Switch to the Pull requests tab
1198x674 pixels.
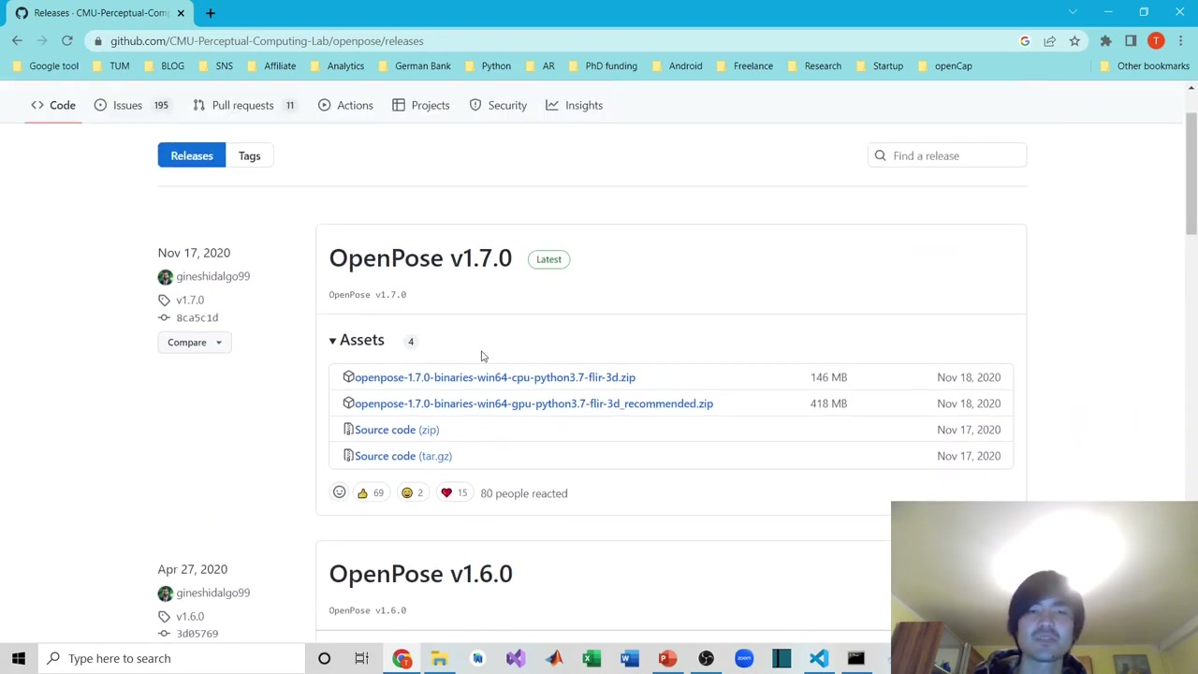244,105
